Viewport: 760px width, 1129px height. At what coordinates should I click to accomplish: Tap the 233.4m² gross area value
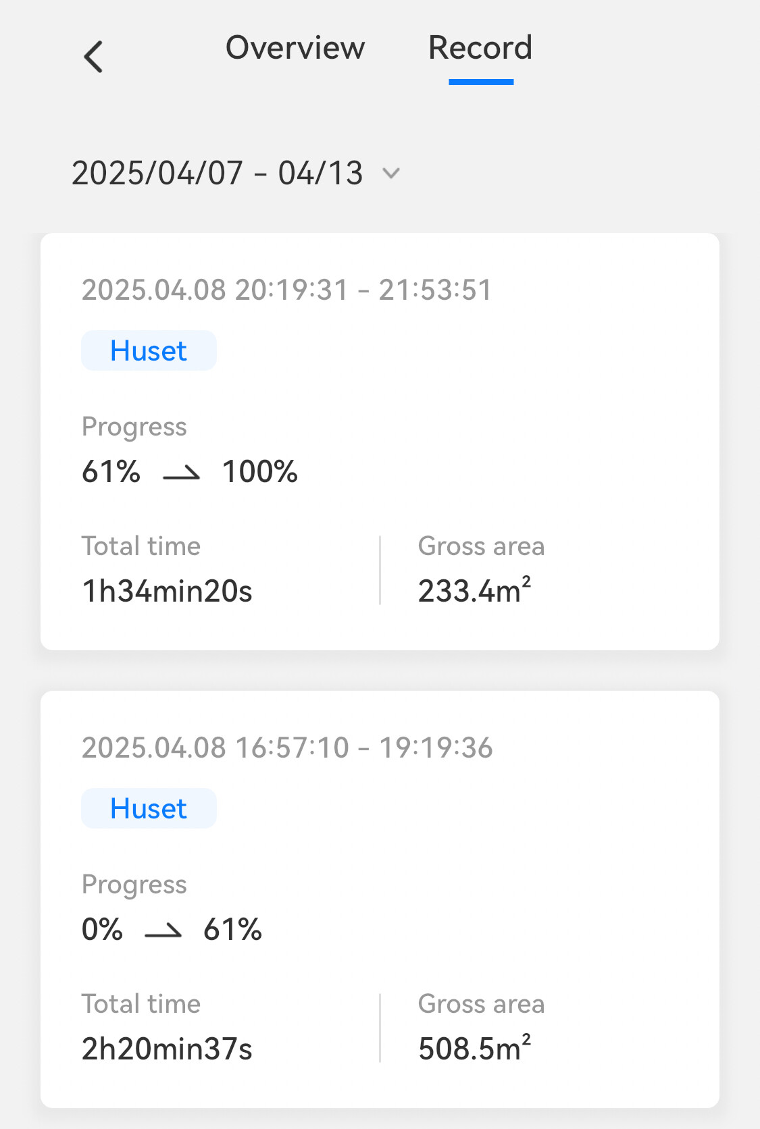[x=474, y=591]
